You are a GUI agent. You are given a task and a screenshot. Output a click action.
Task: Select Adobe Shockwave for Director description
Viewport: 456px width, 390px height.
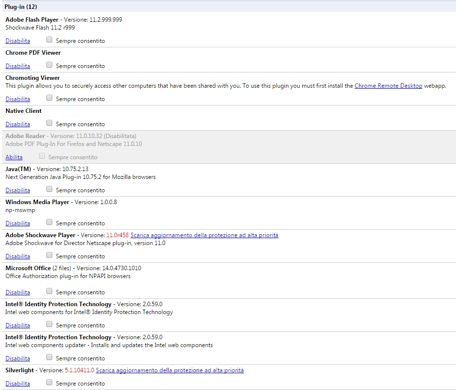(x=85, y=243)
